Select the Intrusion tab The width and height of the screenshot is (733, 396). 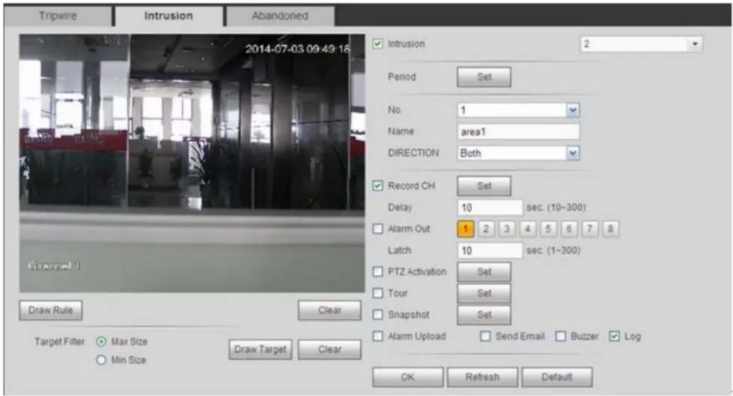coord(168,16)
